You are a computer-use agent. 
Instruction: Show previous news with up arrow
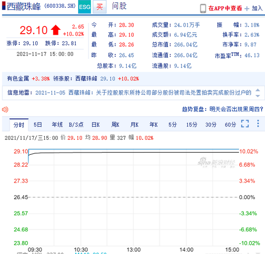(x=258, y=90)
